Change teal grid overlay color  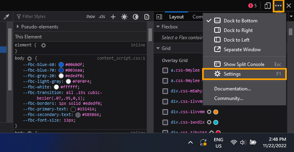216,122
